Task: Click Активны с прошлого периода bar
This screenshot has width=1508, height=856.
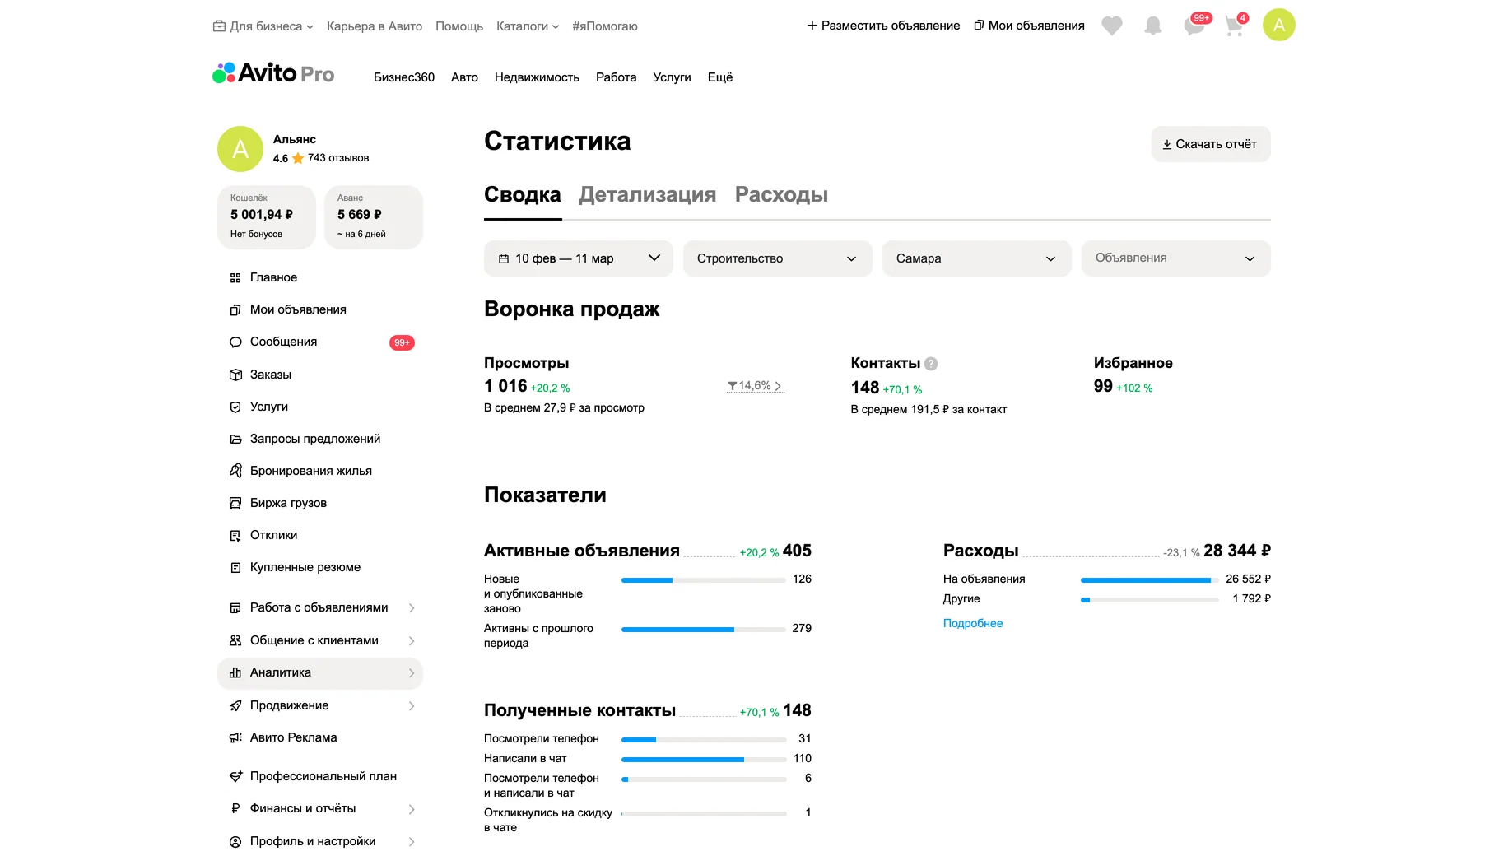Action: click(704, 630)
